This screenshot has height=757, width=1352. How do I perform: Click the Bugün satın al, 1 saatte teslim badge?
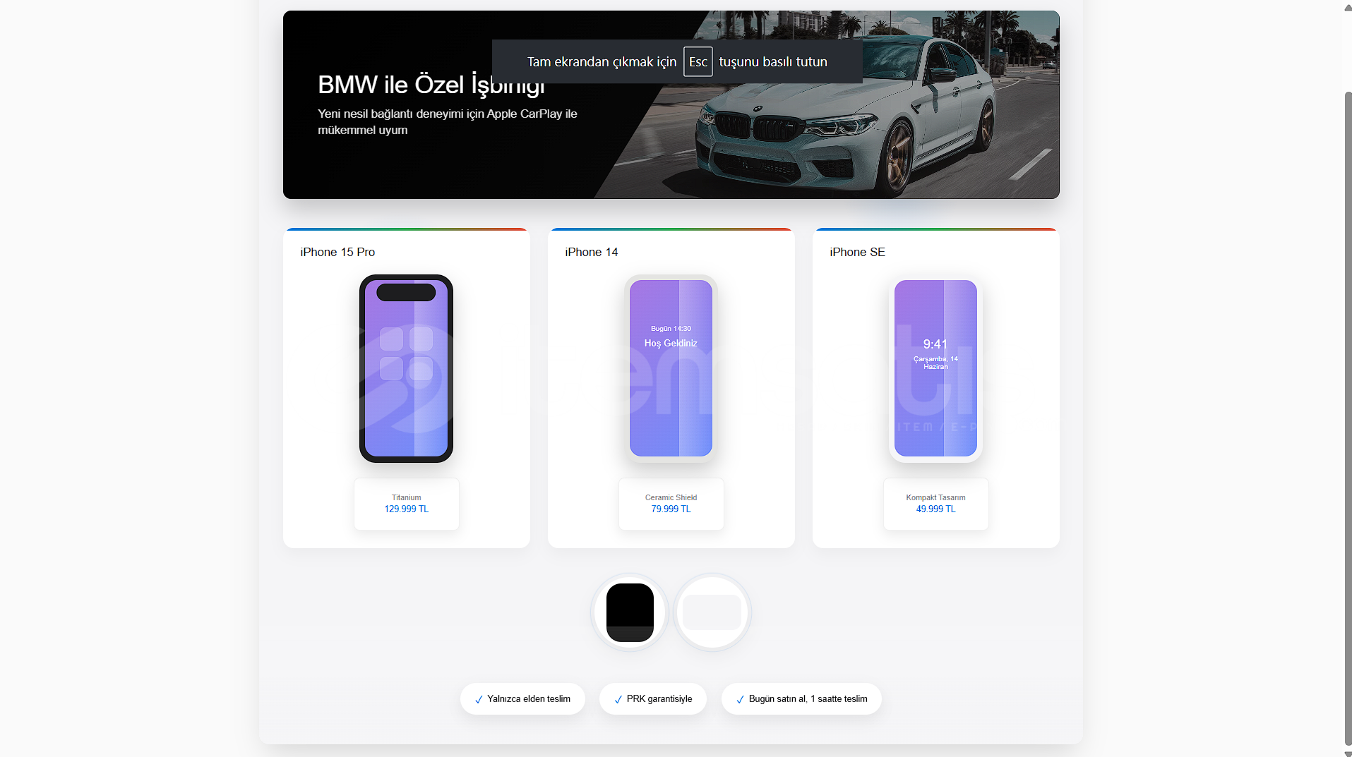tap(801, 698)
